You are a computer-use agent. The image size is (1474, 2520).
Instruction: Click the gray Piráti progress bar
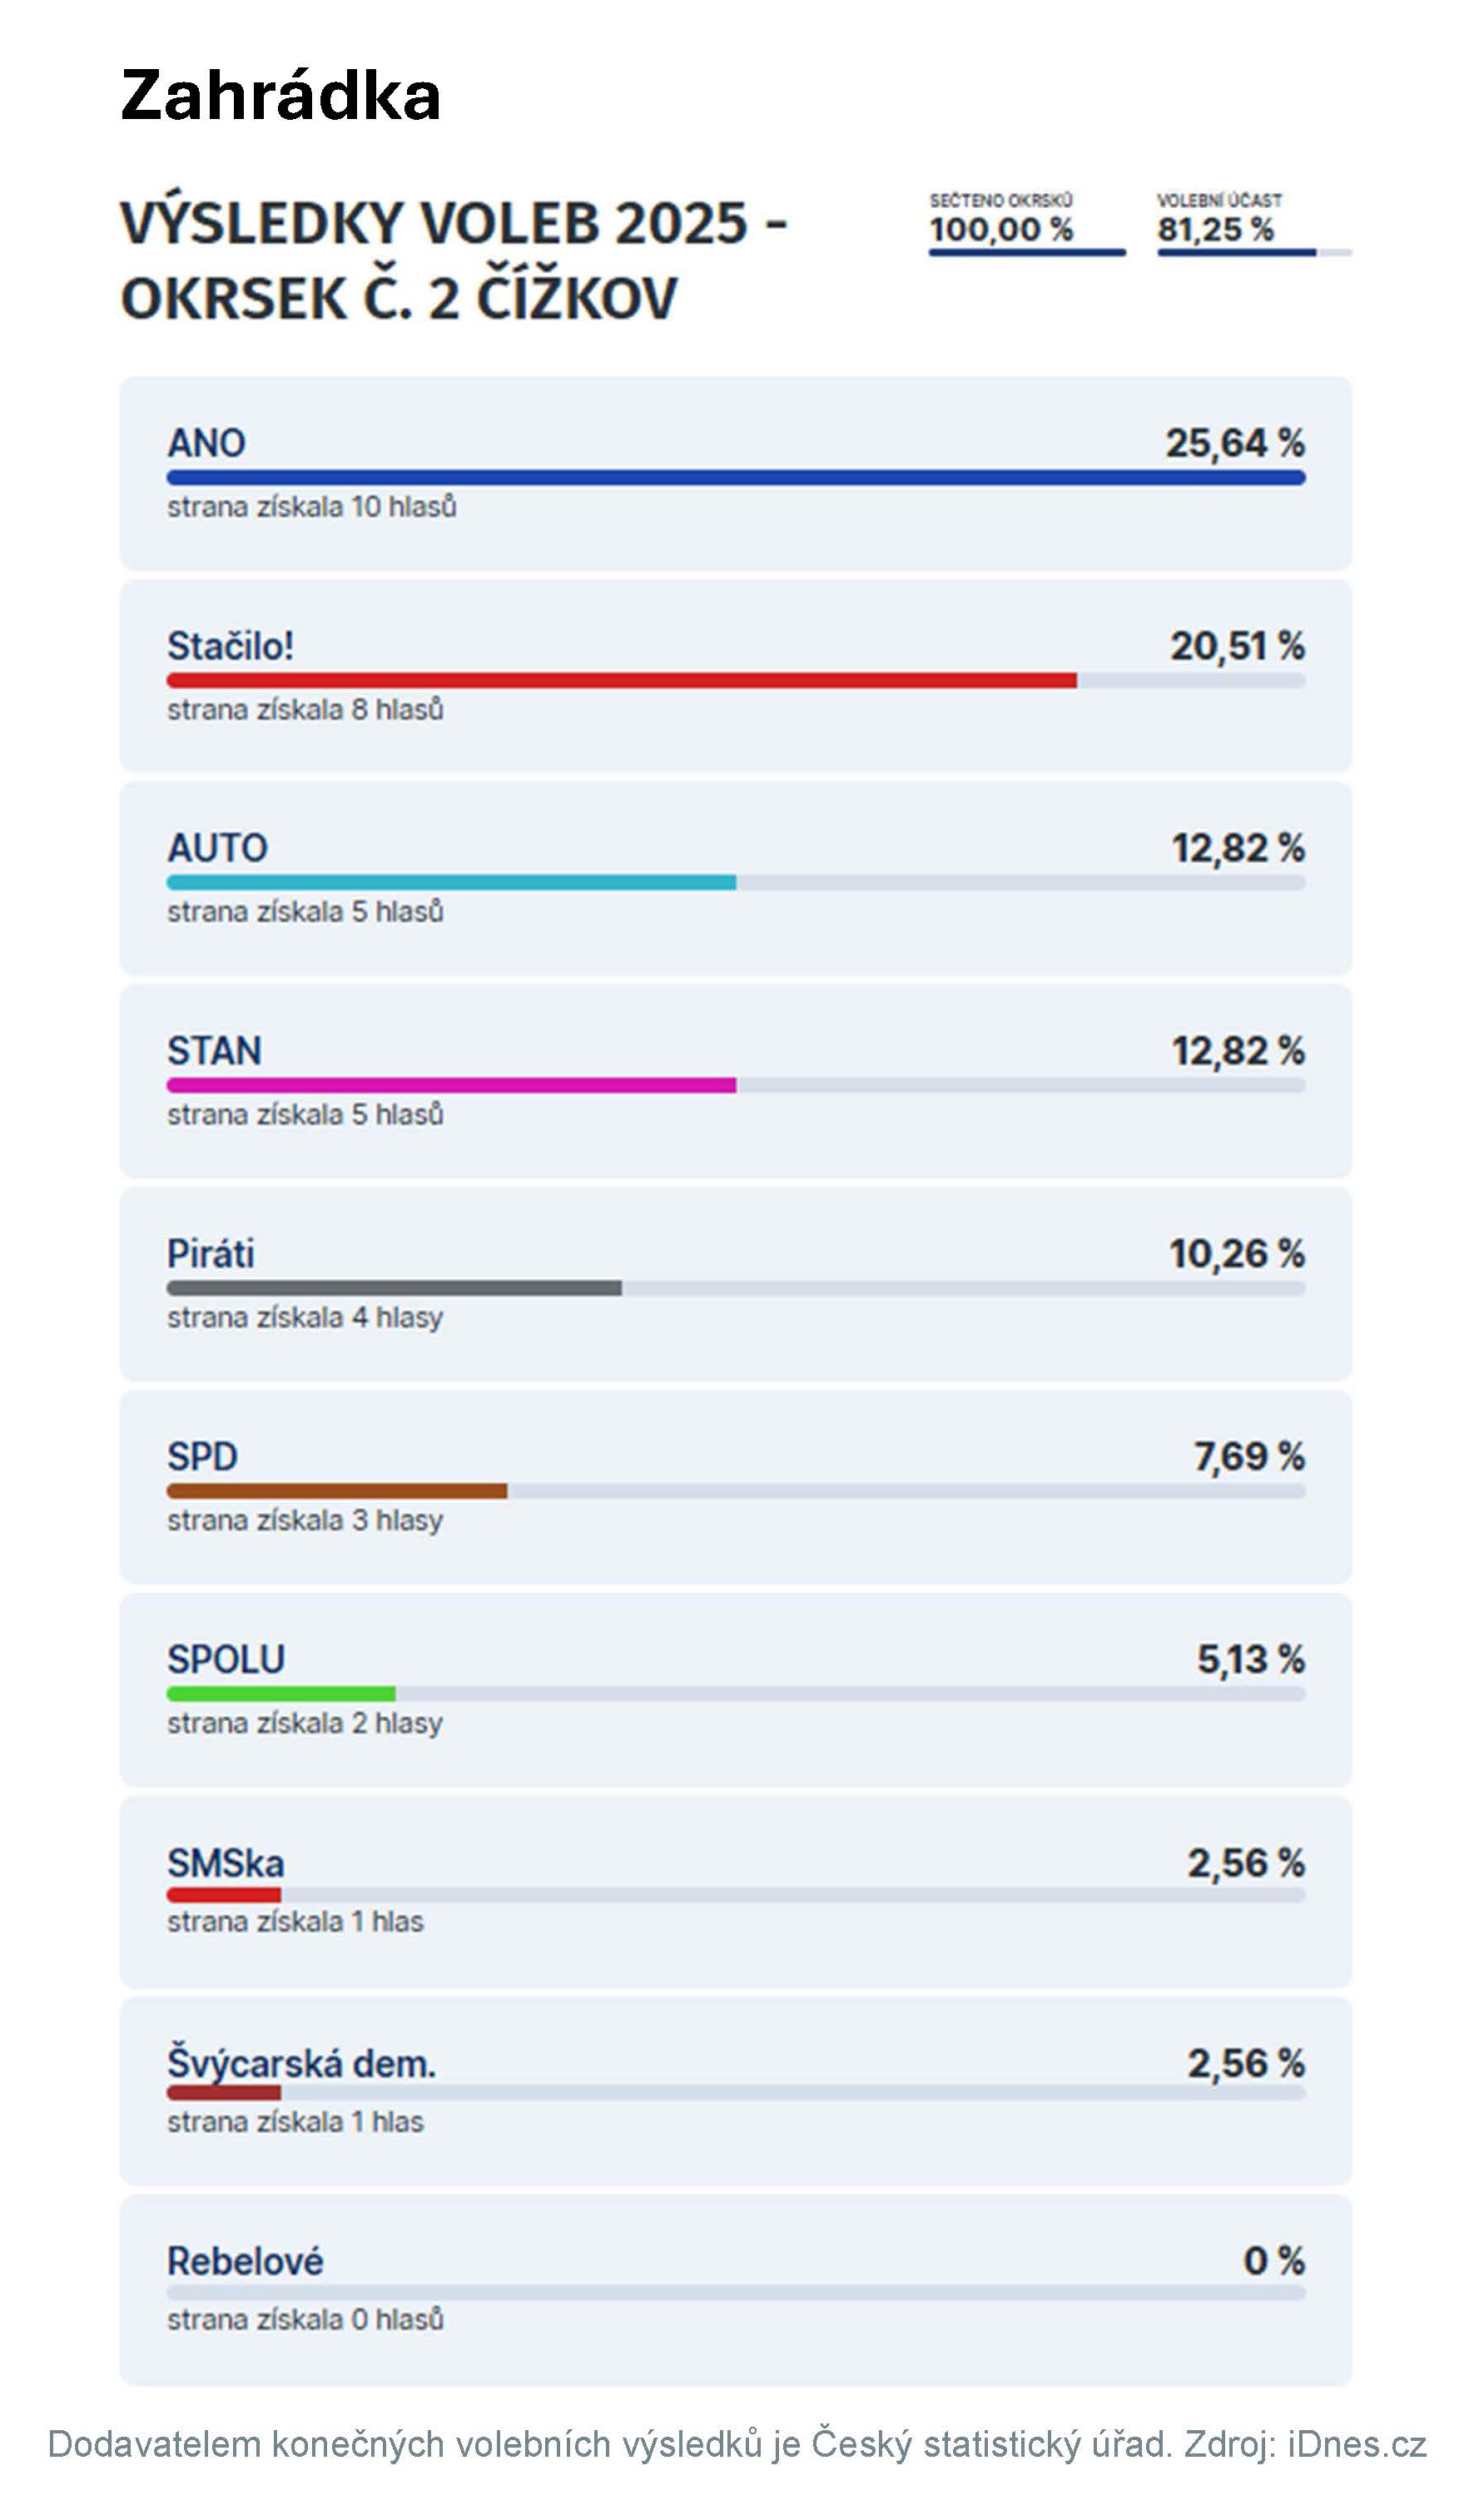point(393,1289)
